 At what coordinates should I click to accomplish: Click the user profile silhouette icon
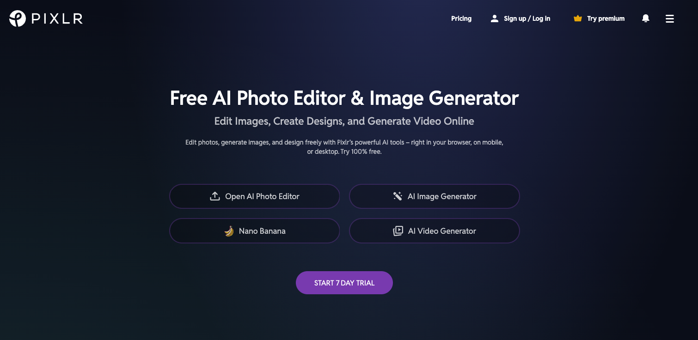495,18
